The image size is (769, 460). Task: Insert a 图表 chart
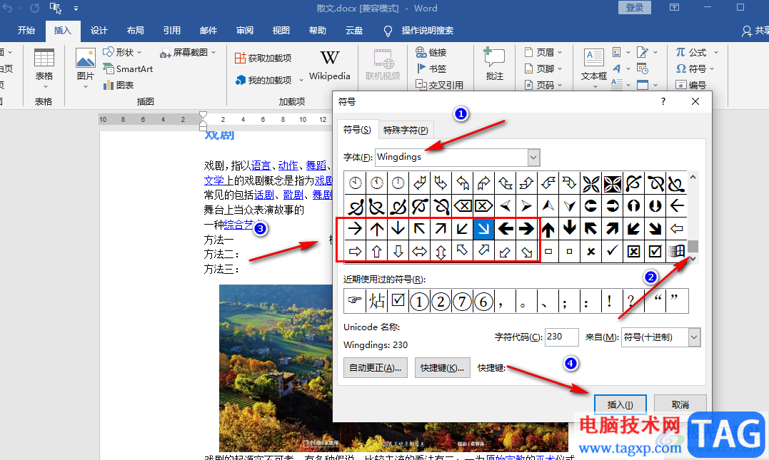click(x=119, y=86)
